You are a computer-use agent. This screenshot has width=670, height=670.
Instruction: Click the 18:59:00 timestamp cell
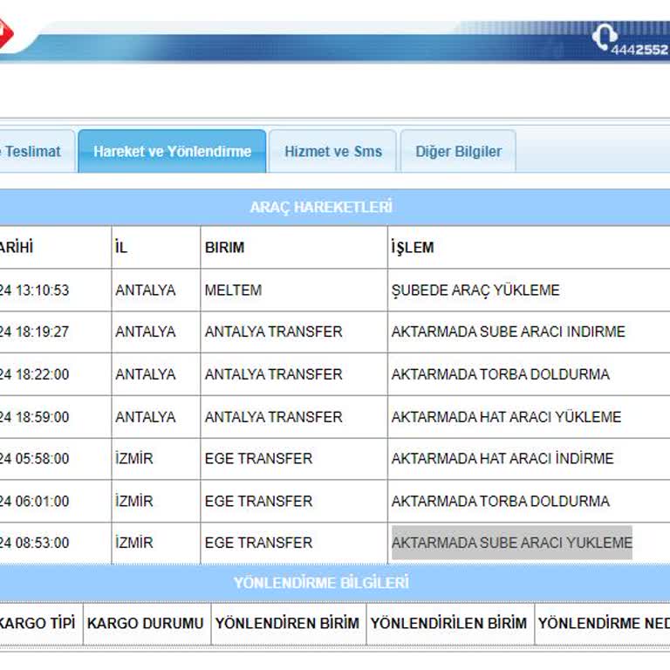(56, 417)
